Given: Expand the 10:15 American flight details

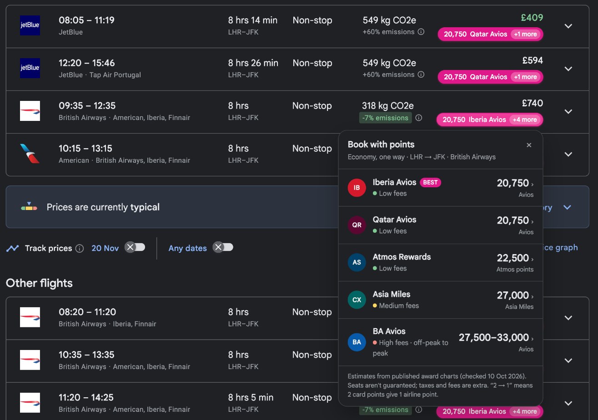Looking at the screenshot, I should pos(568,154).
